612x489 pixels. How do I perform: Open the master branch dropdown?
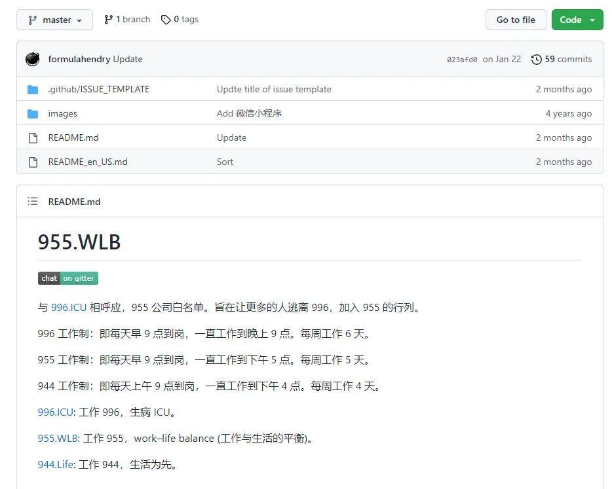pos(54,20)
